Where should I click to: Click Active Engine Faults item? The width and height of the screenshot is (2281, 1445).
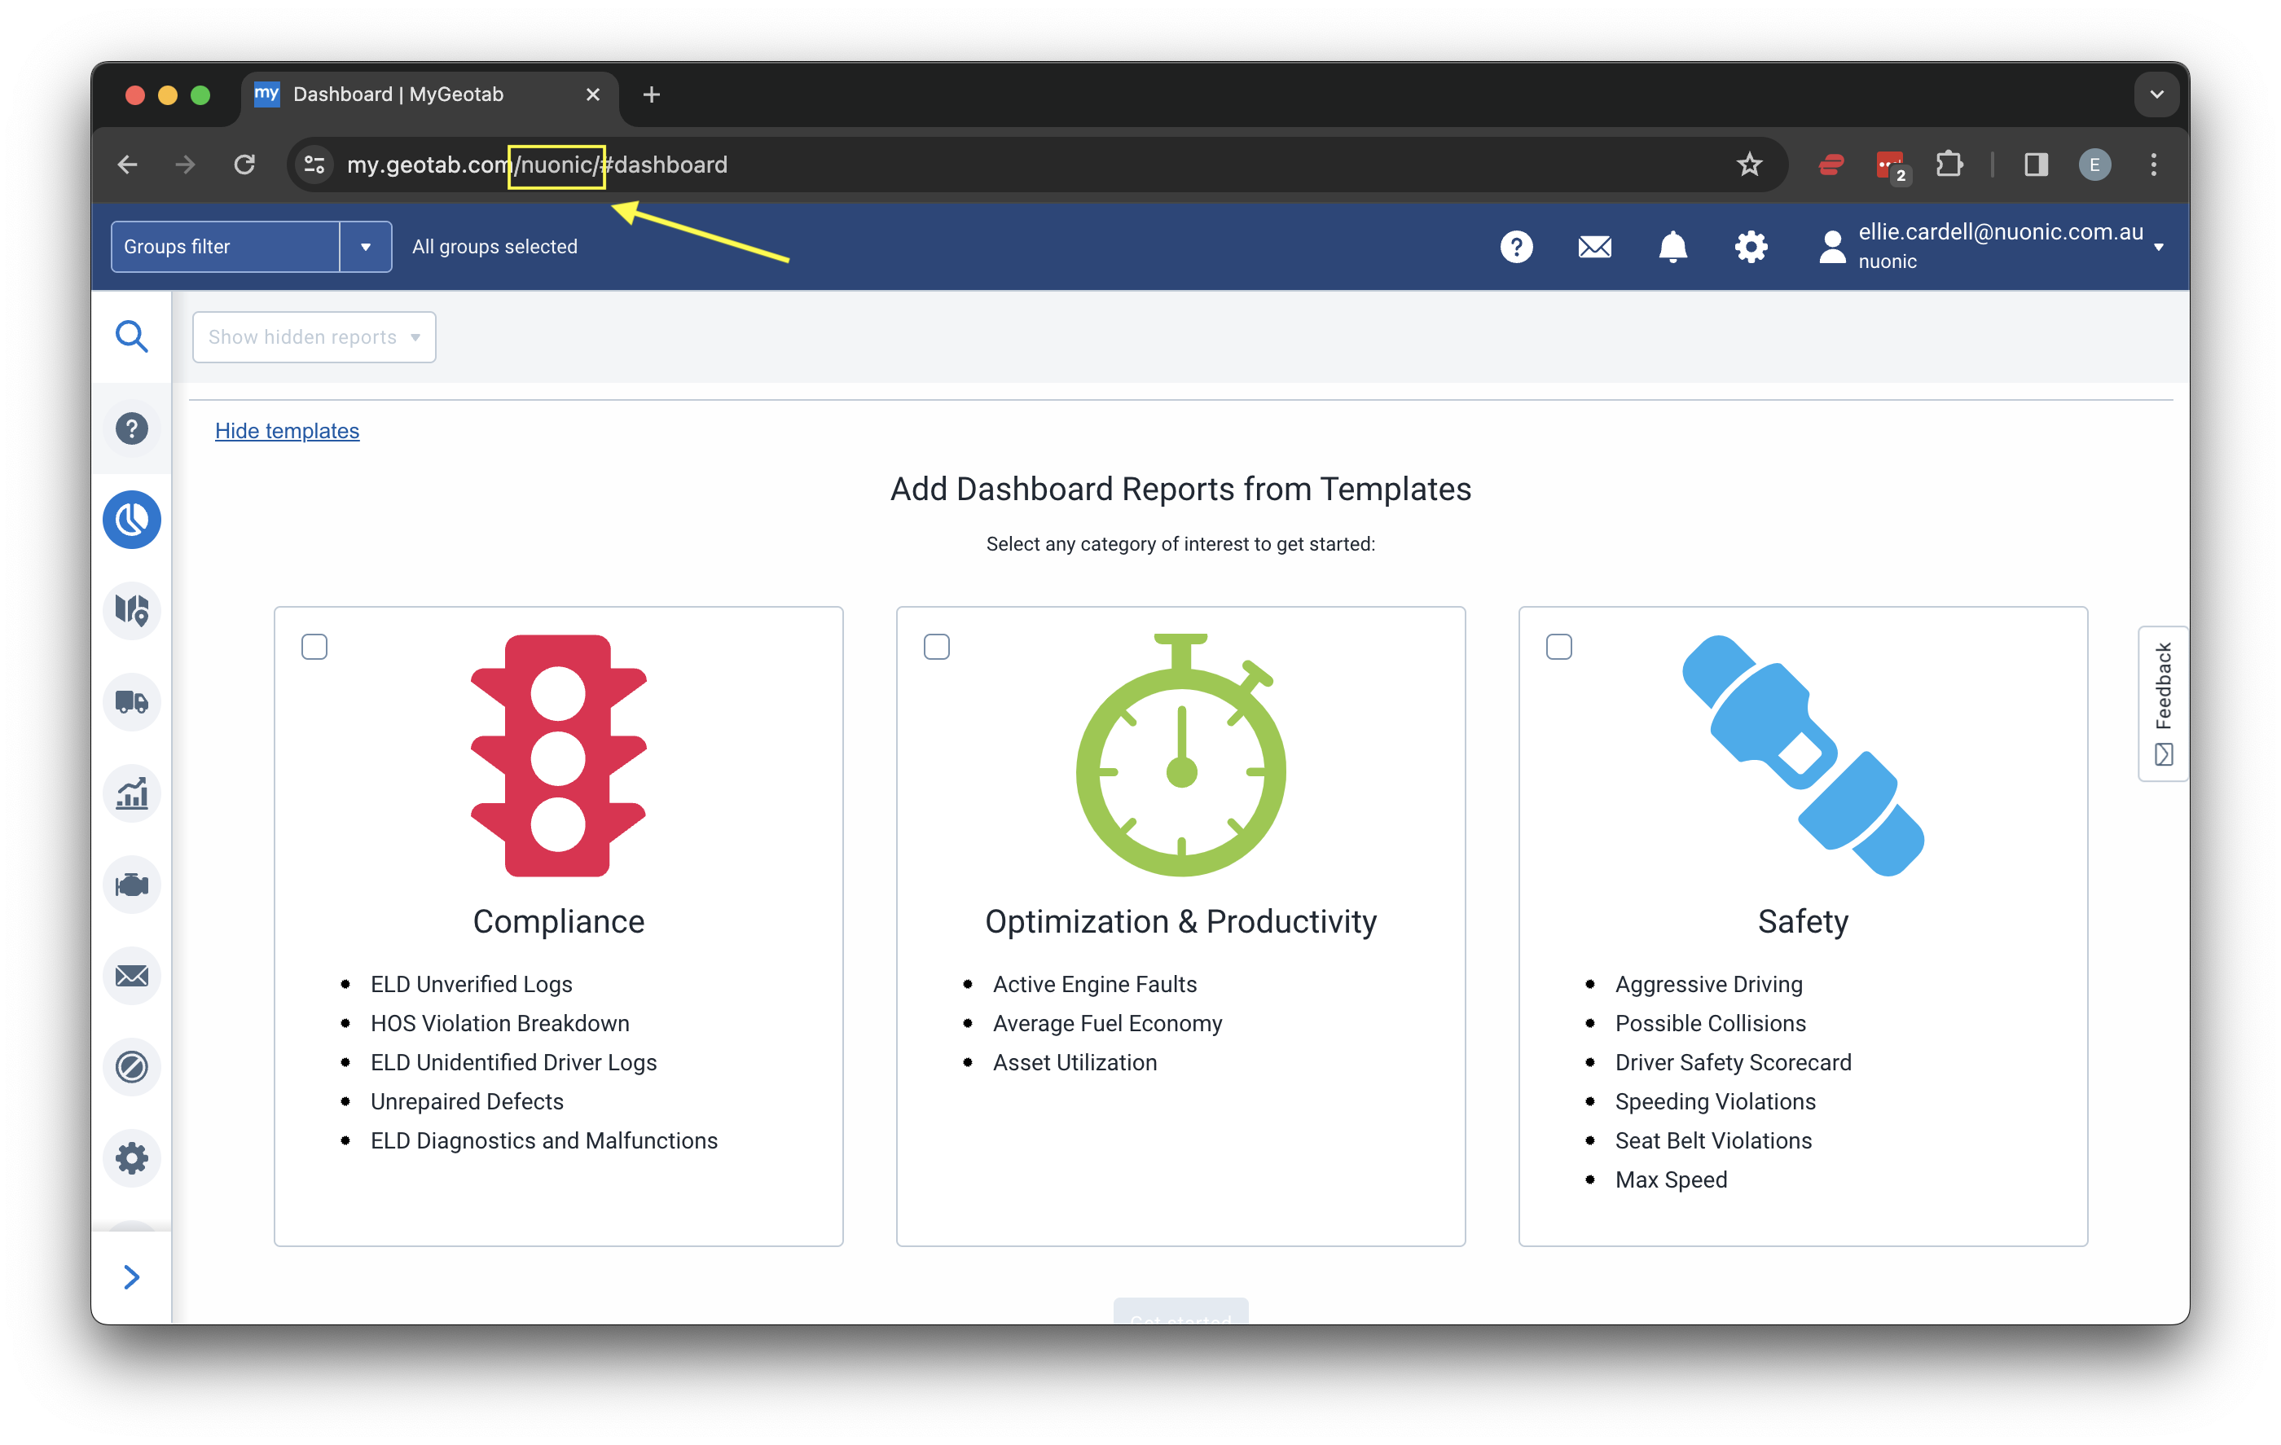click(1095, 984)
